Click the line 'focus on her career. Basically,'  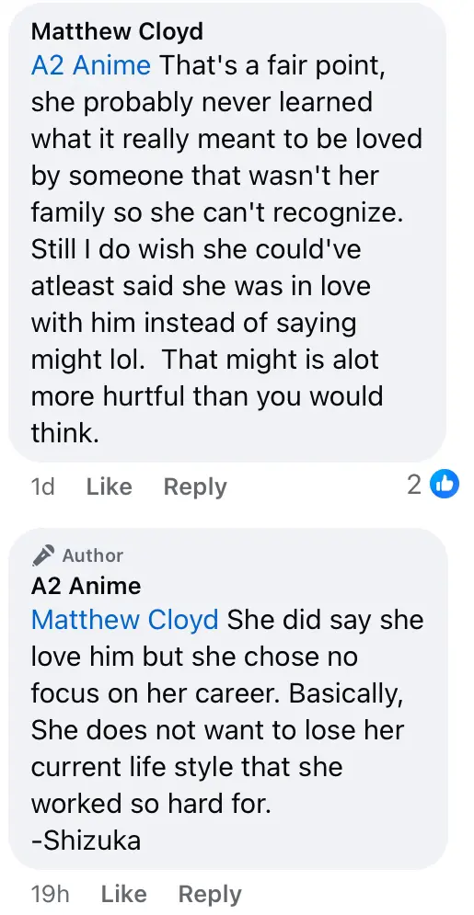coord(214,693)
